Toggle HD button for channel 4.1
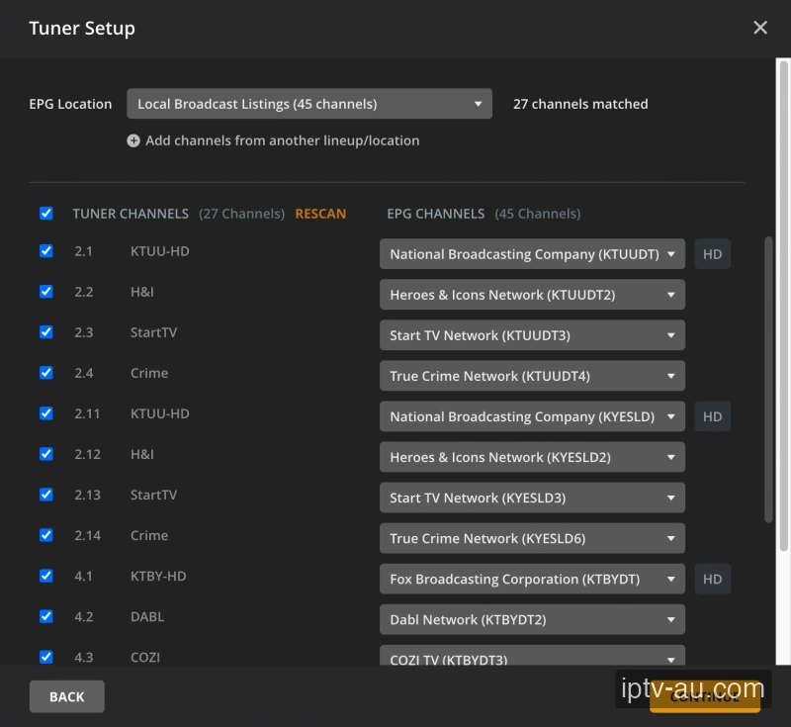791x727 pixels. [712, 579]
